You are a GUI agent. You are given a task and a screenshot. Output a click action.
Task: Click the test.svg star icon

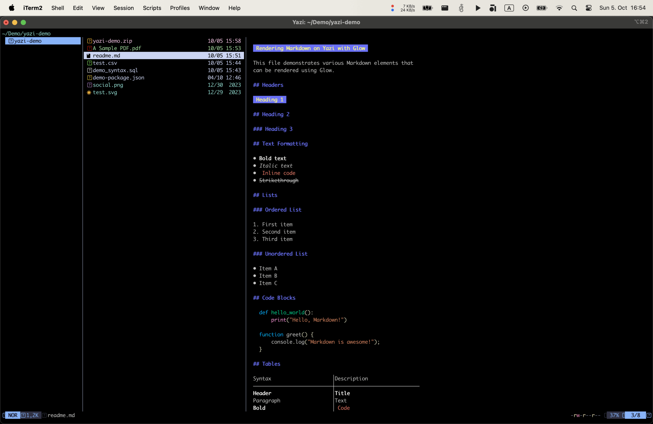pyautogui.click(x=89, y=93)
